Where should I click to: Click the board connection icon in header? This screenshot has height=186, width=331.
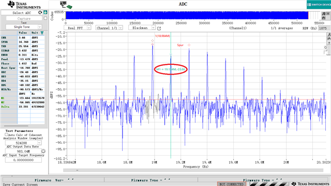(66, 5)
